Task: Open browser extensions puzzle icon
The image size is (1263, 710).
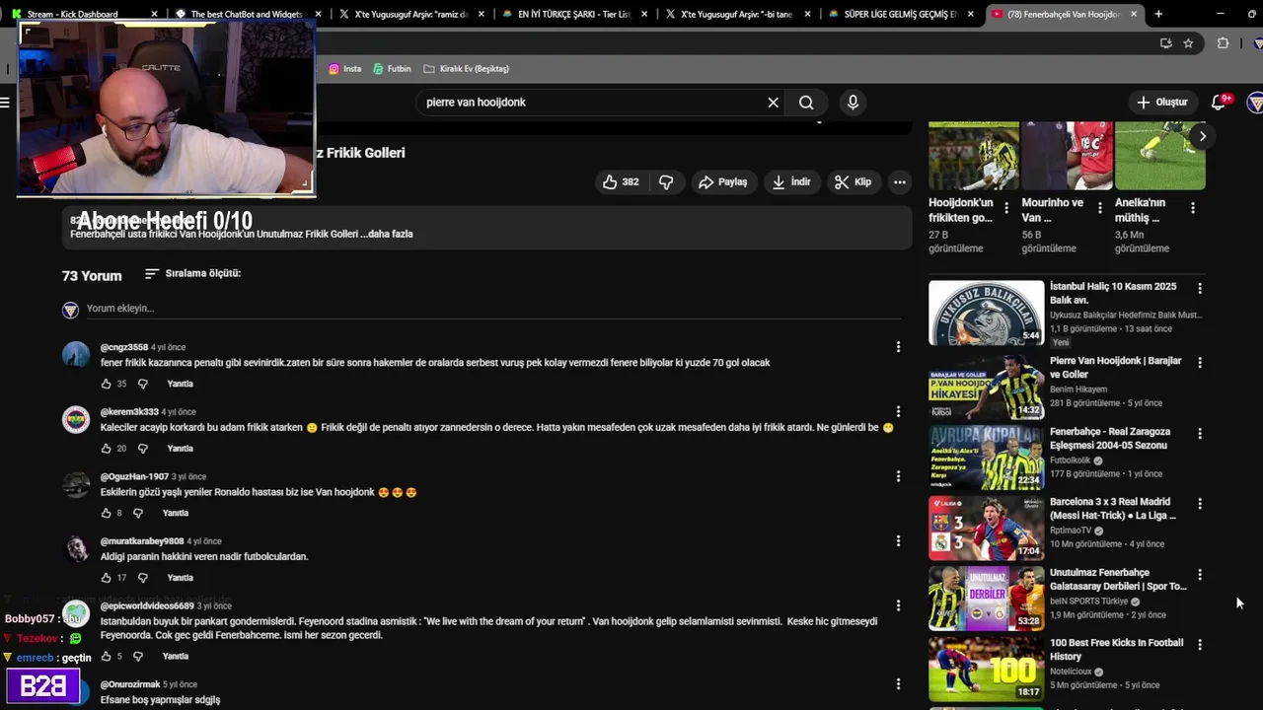Action: [x=1224, y=43]
